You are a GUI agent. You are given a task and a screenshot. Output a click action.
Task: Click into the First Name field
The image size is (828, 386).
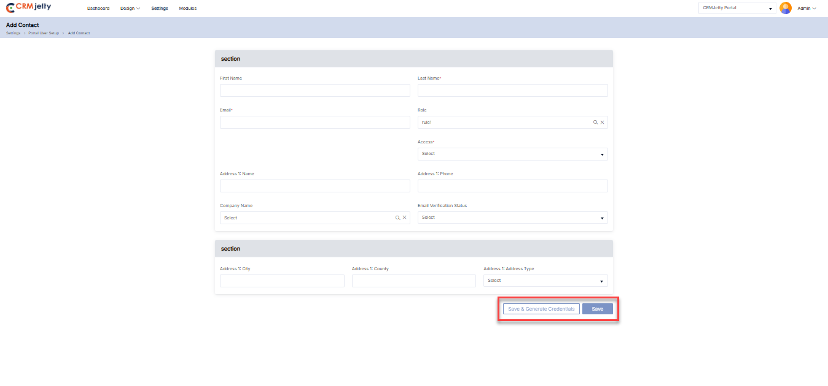coord(314,91)
